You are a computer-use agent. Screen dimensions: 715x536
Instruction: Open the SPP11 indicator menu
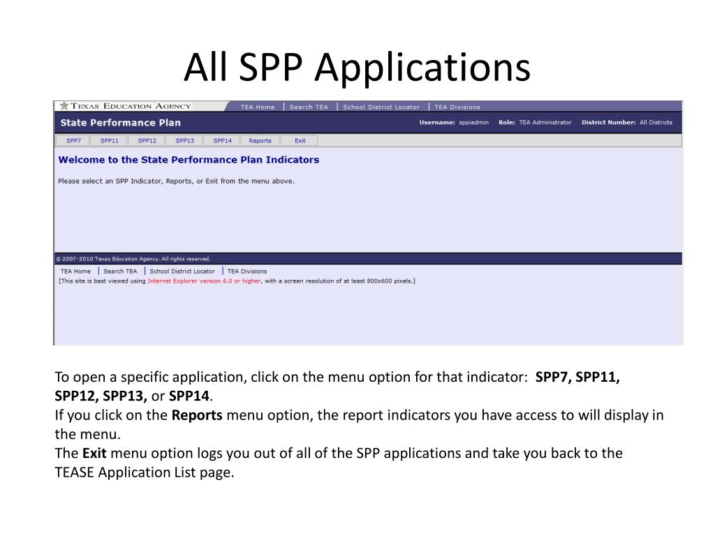tap(110, 141)
